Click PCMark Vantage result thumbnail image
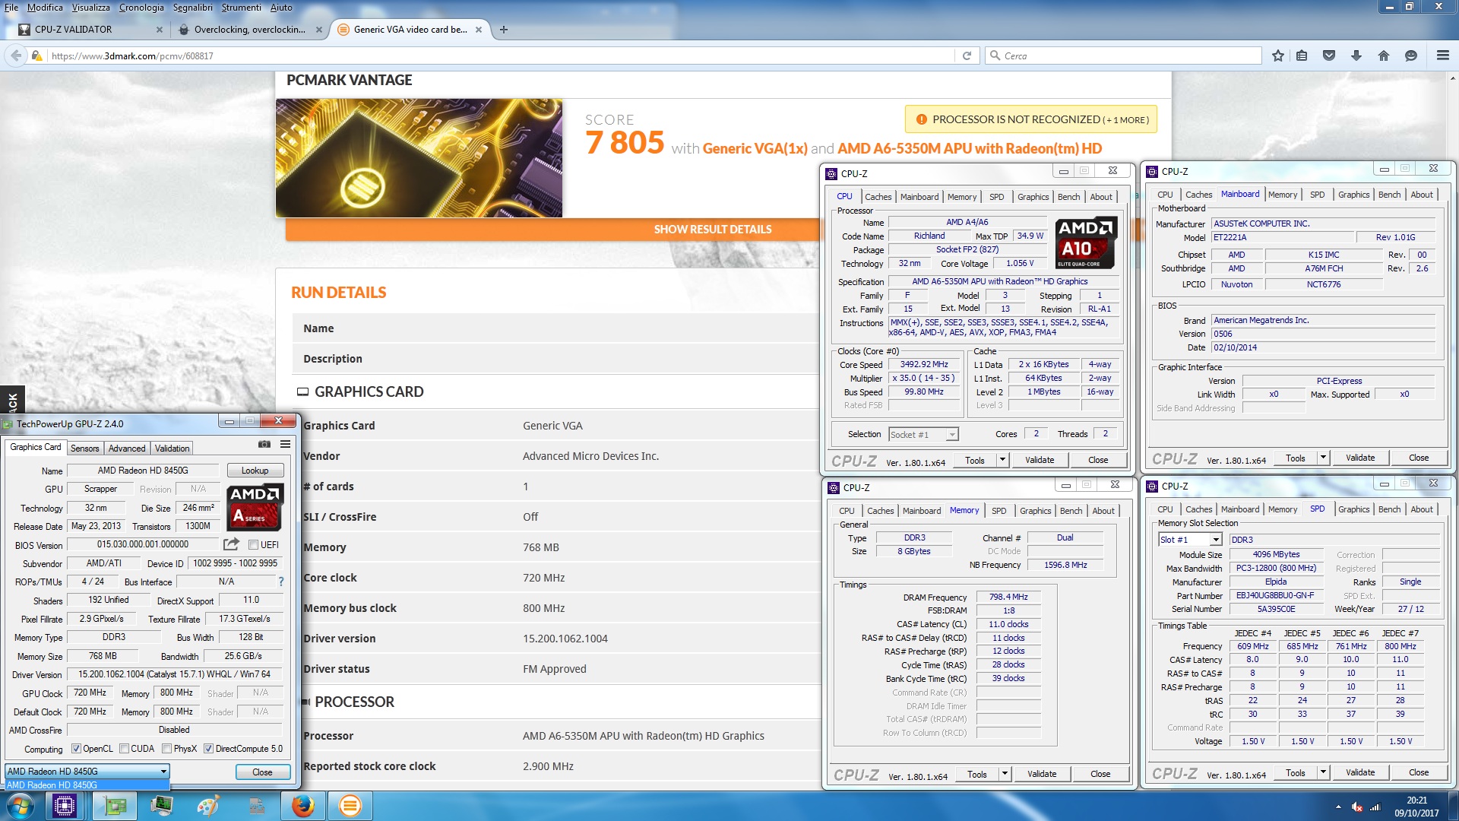 (x=419, y=158)
